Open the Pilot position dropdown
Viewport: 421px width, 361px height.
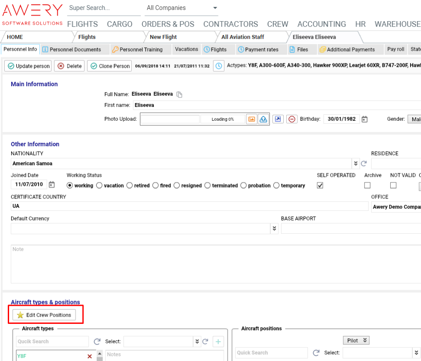[356, 340]
